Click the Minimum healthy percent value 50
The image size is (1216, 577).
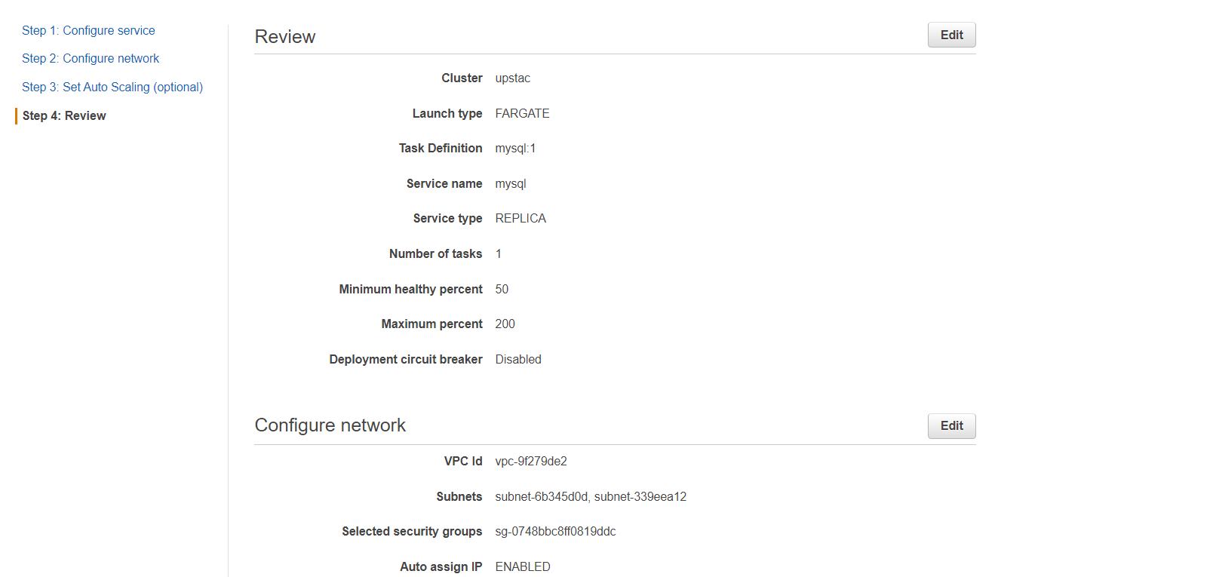click(x=502, y=289)
